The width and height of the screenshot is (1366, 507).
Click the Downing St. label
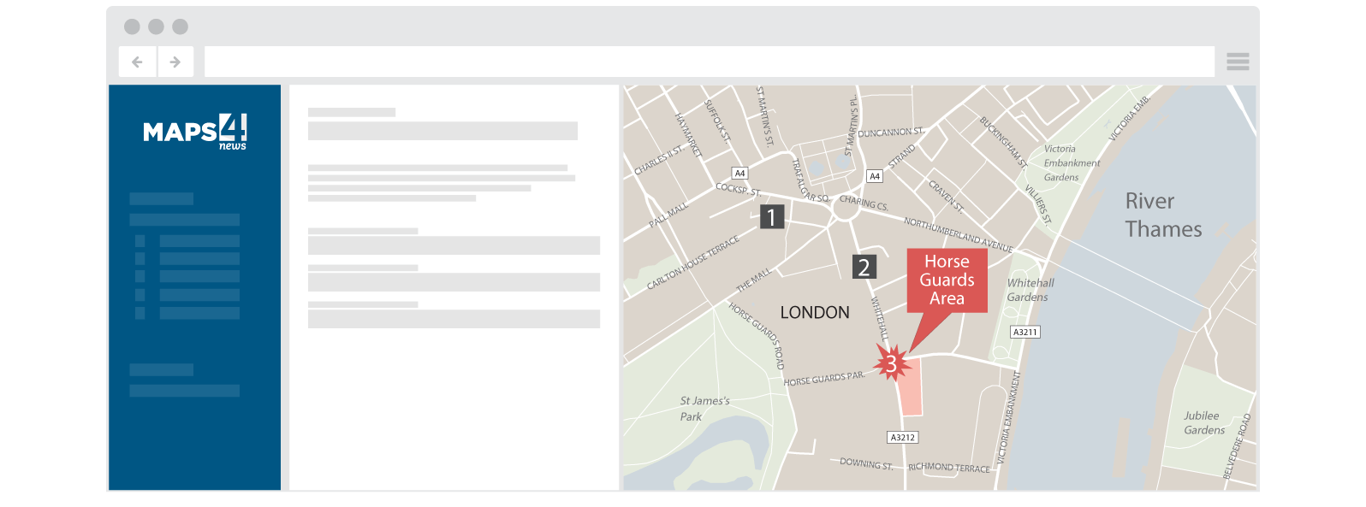(x=866, y=464)
